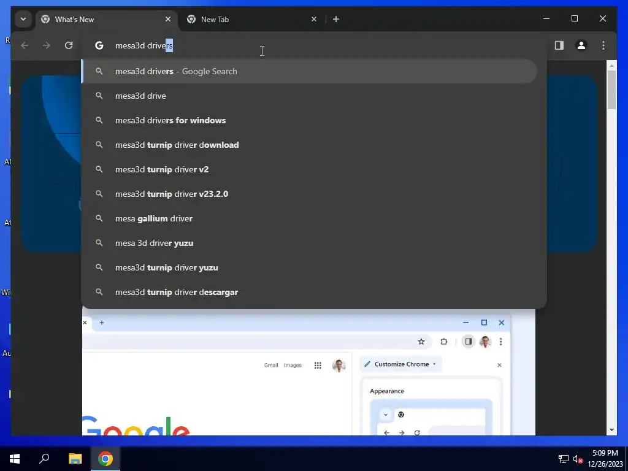
Task: Click the page's vertical scrollbar thumb
Action: 611,90
